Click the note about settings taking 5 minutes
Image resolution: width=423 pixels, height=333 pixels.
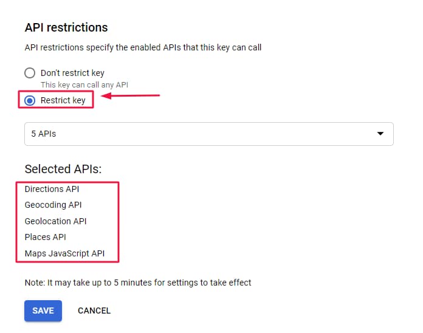point(137,283)
